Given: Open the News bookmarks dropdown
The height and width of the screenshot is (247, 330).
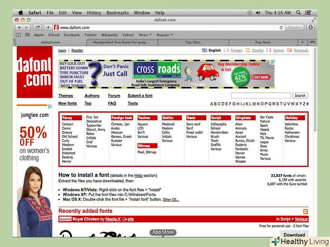Looking at the screenshot, I should (x=145, y=35).
